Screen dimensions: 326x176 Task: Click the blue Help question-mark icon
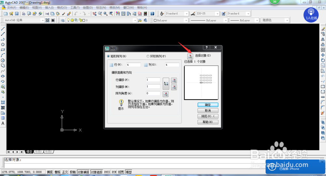[x=152, y=13]
